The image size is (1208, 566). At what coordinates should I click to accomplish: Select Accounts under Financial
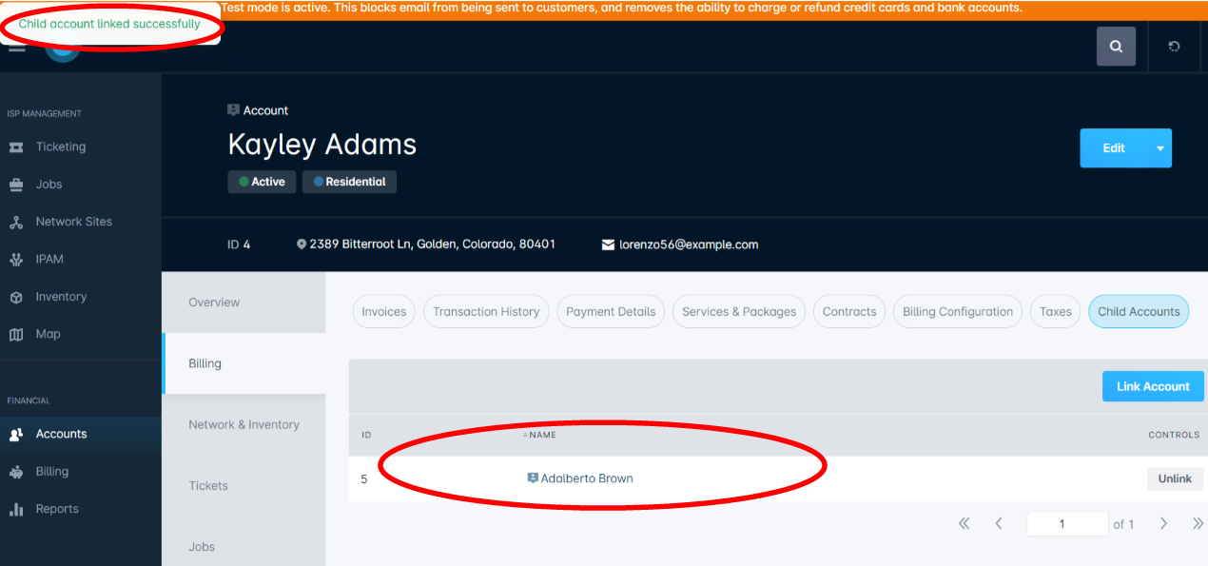click(x=61, y=434)
